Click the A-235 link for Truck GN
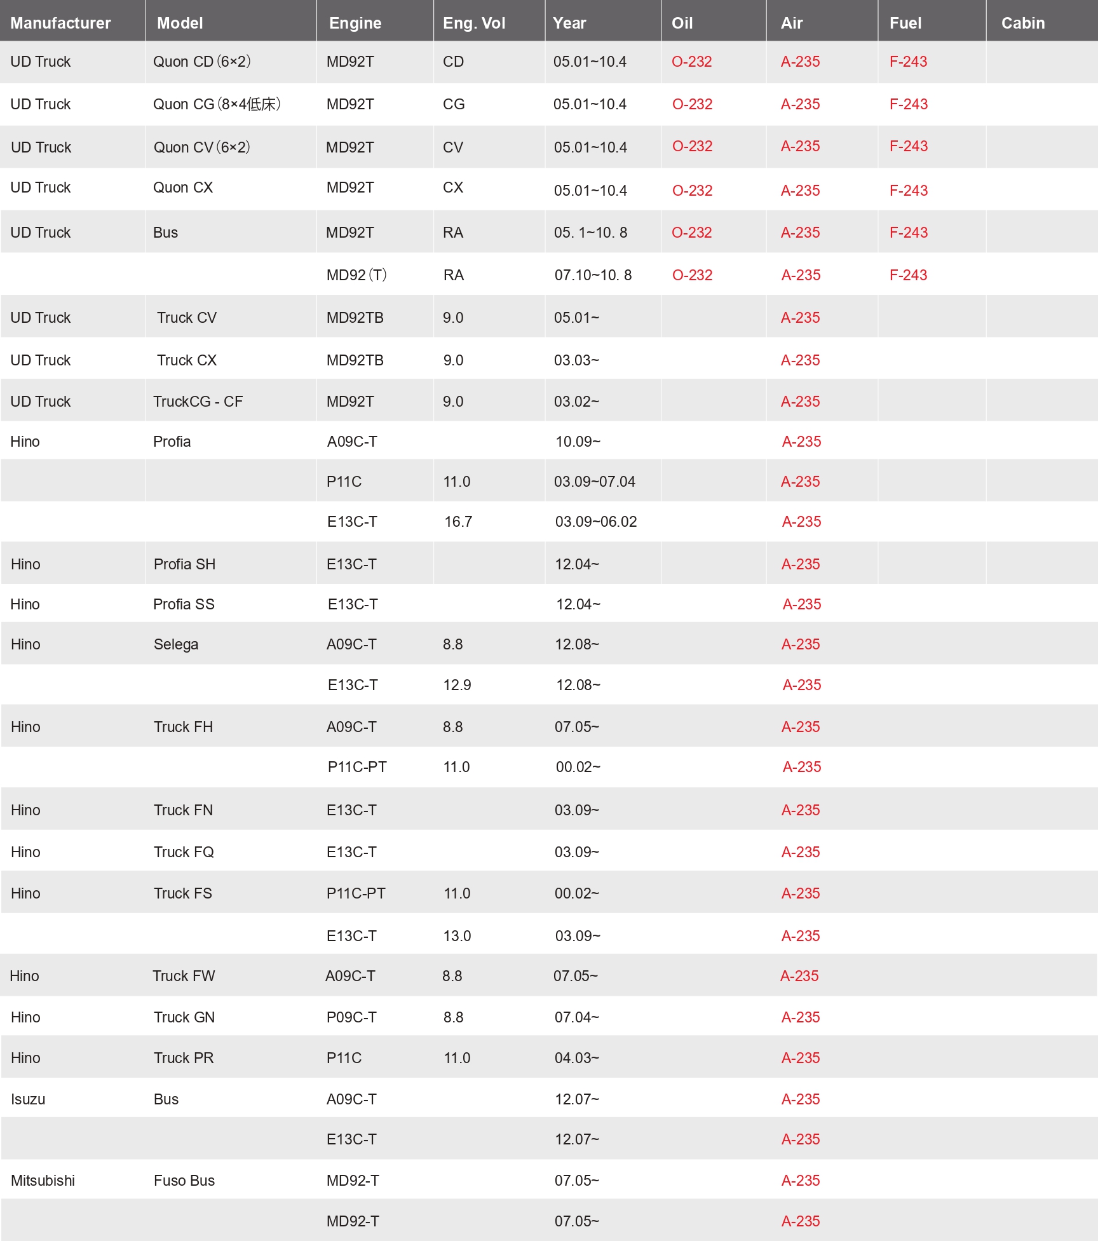 point(801,1017)
